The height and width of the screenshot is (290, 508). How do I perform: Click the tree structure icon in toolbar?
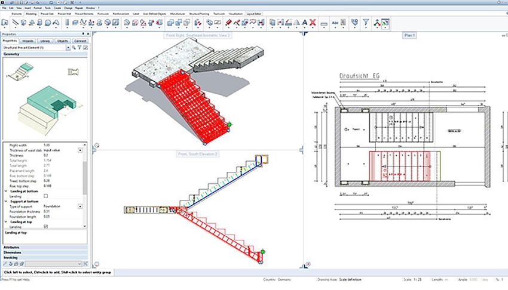pyautogui.click(x=377, y=23)
